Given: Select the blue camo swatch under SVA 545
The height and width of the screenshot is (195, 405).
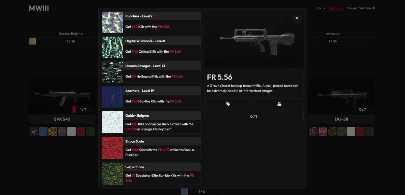Looking at the screenshot, I should tap(43, 131).
